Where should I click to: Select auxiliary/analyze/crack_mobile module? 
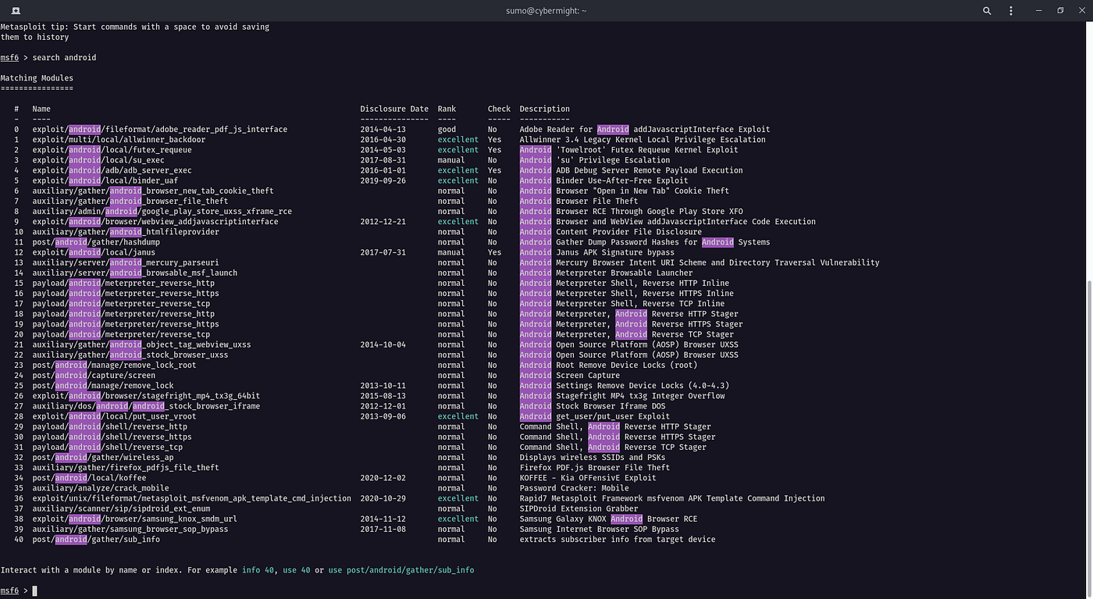101,488
